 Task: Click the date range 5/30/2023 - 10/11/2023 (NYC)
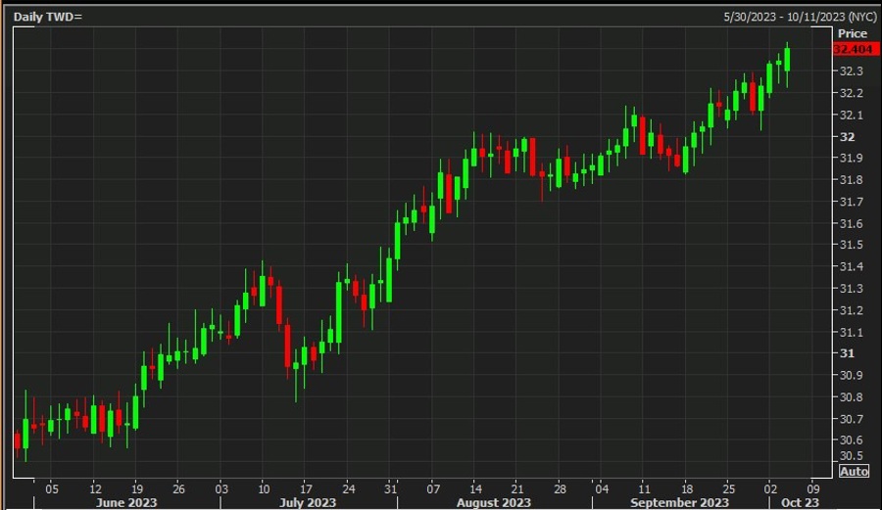tap(800, 17)
